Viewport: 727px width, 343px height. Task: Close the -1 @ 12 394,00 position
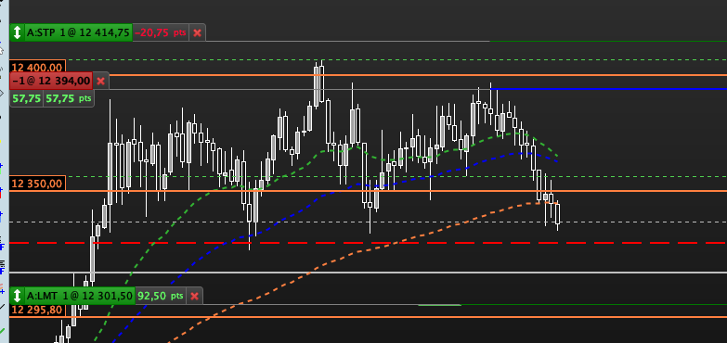100,82
